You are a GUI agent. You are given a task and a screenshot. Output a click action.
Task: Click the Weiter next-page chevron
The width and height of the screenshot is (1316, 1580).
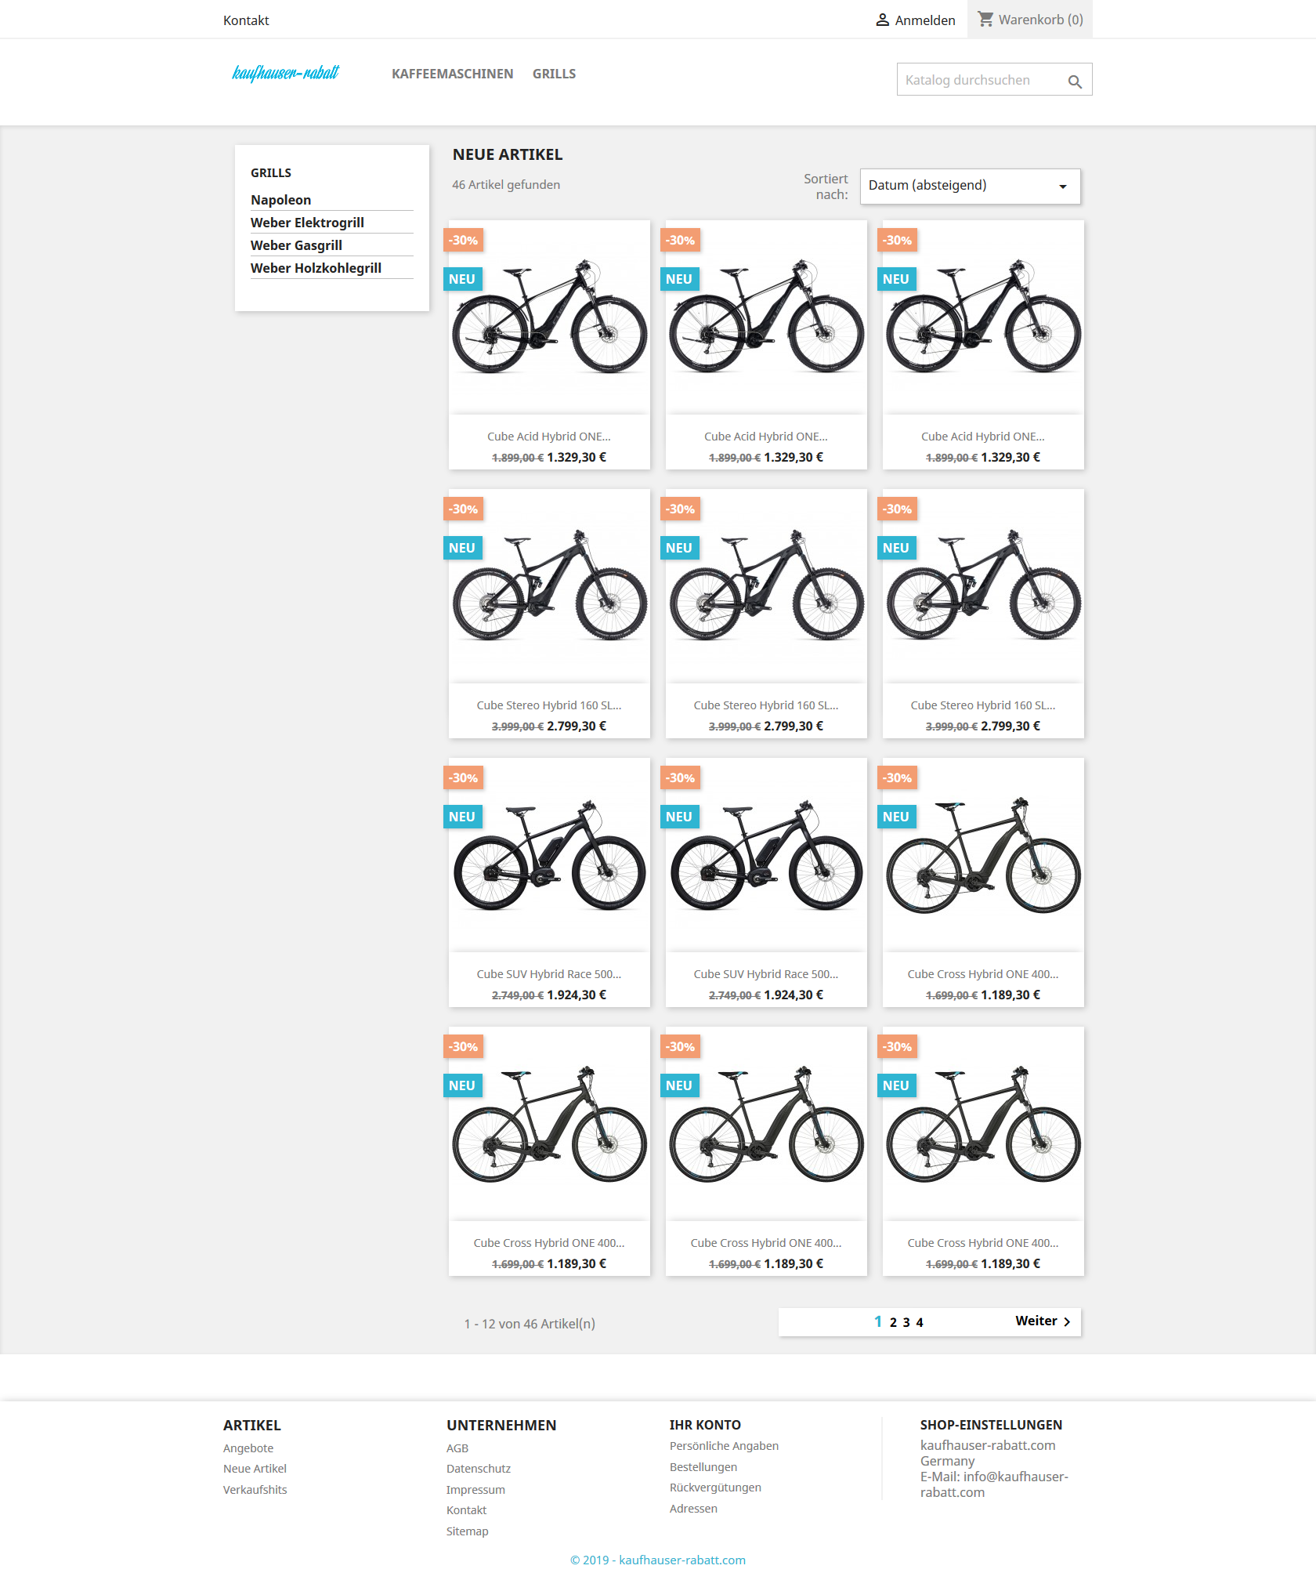[1067, 1321]
